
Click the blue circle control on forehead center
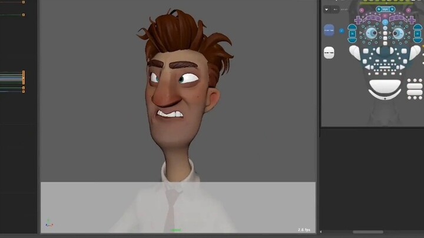pos(385,24)
